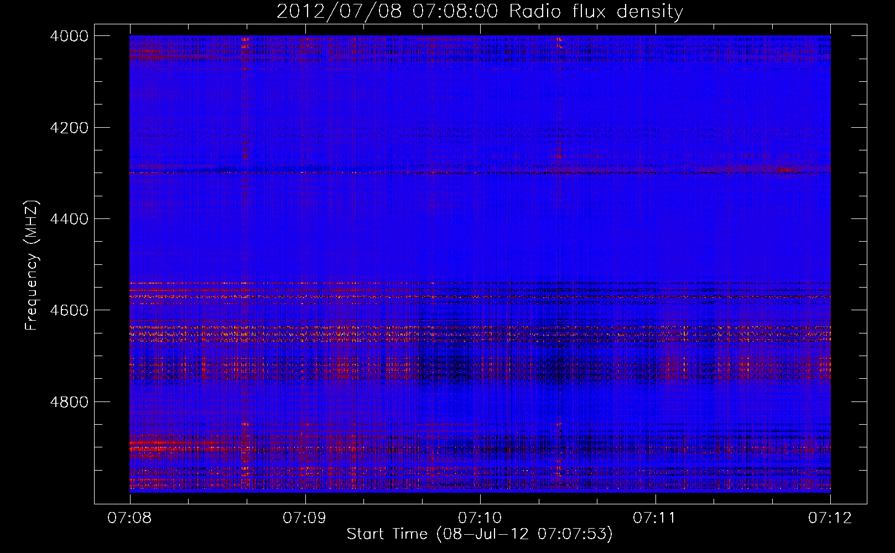
Task: Click the 07:11 time tick label
Action: 655,518
